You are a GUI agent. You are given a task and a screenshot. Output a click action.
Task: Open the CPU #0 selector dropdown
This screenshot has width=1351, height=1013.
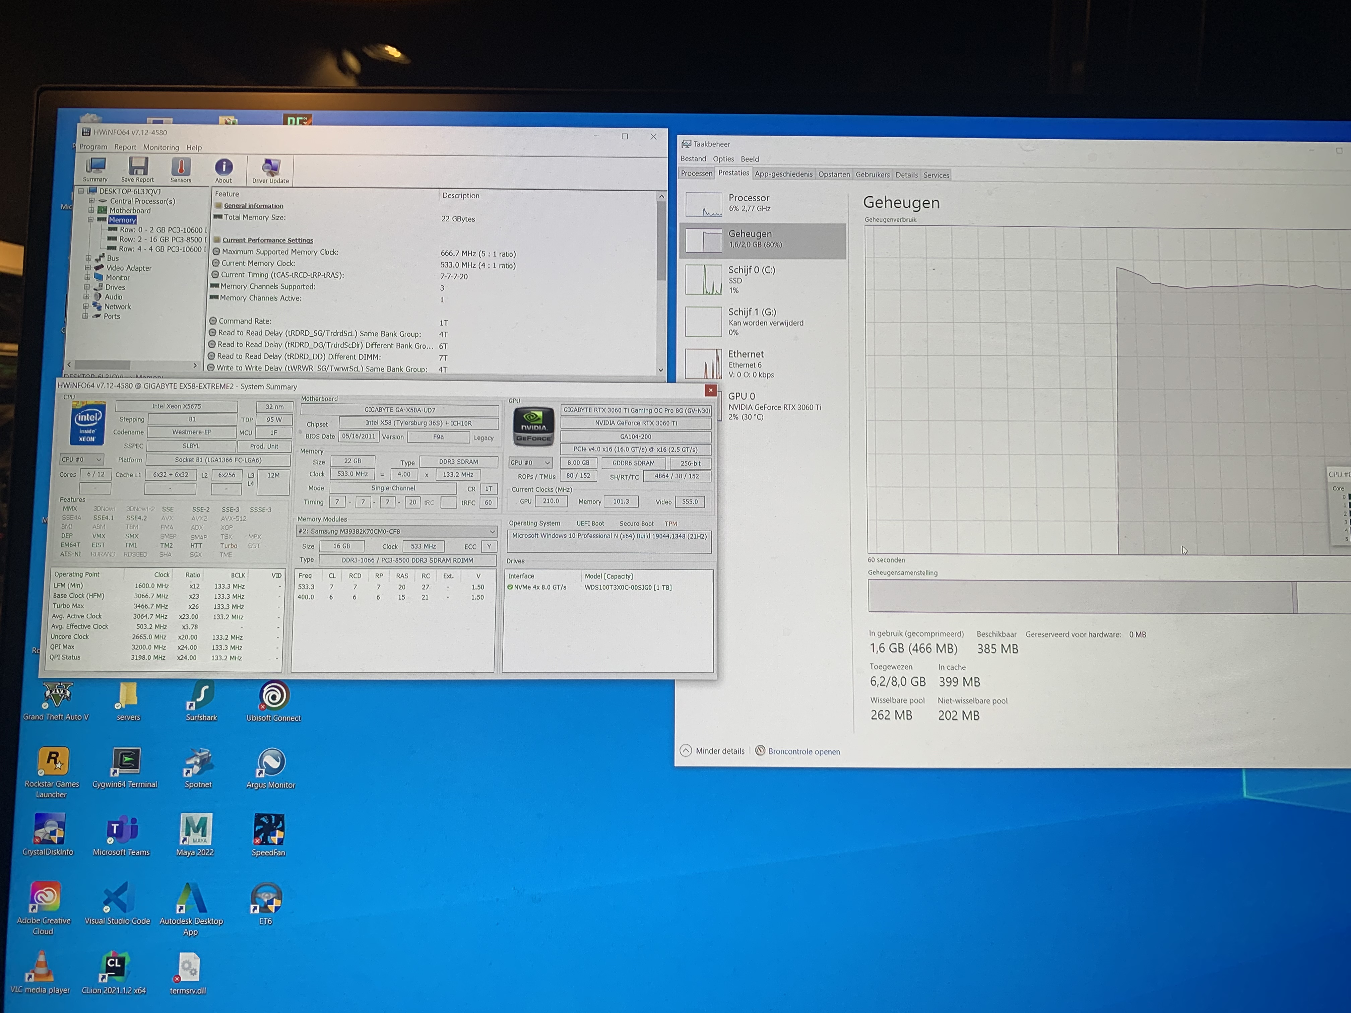click(x=81, y=459)
